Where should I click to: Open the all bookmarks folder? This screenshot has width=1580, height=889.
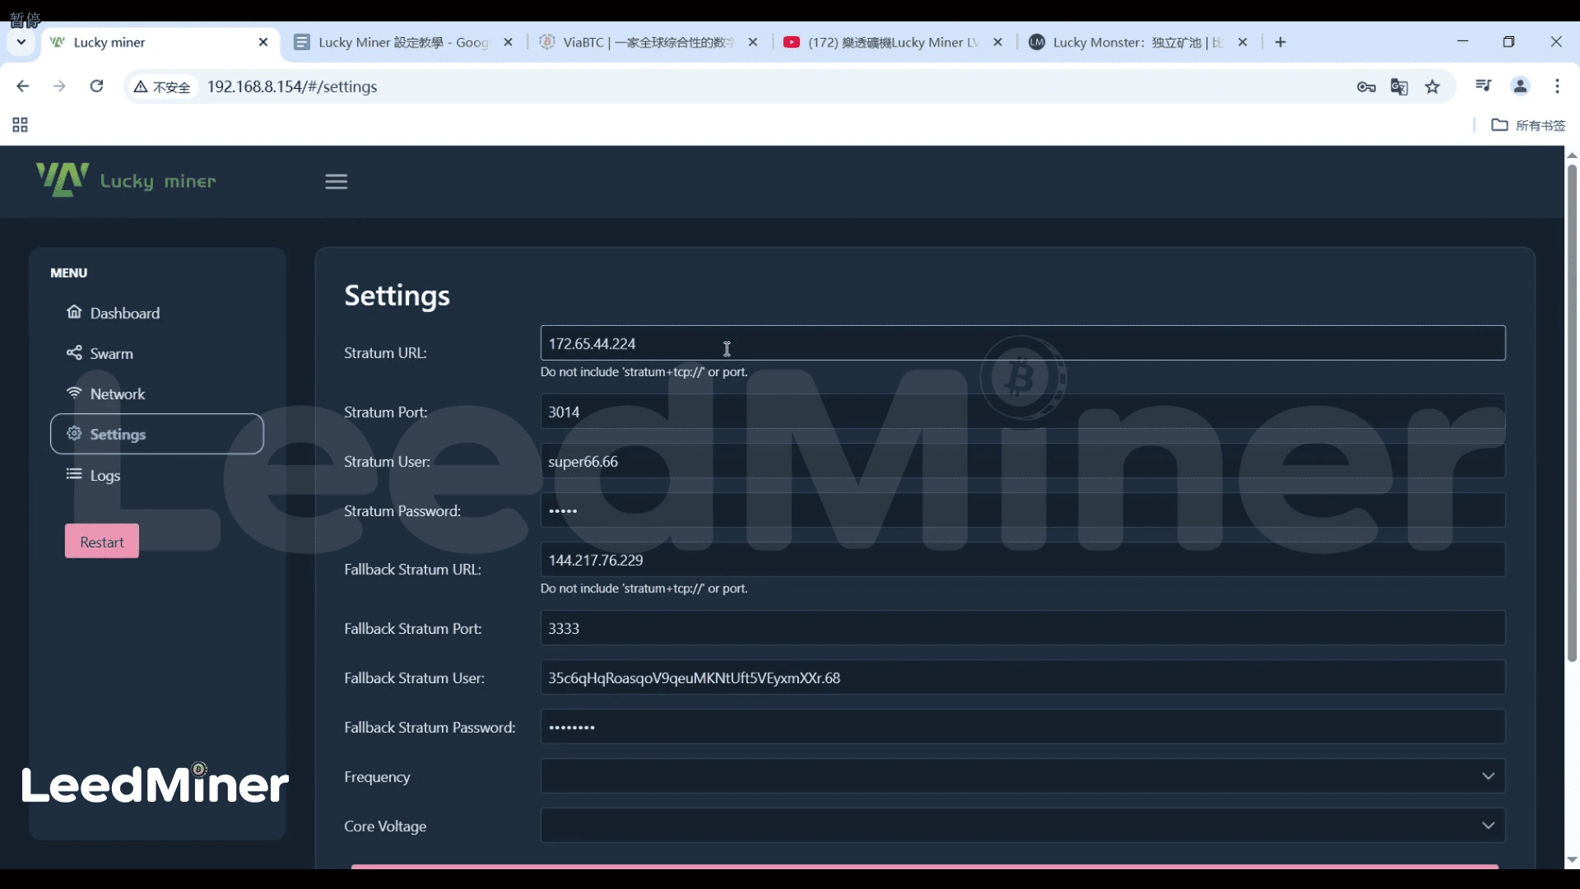pyautogui.click(x=1529, y=125)
